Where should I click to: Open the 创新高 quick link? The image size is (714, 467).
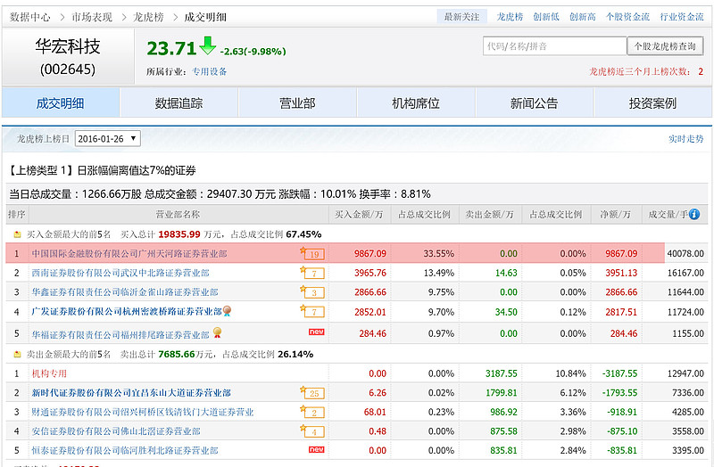pyautogui.click(x=583, y=17)
